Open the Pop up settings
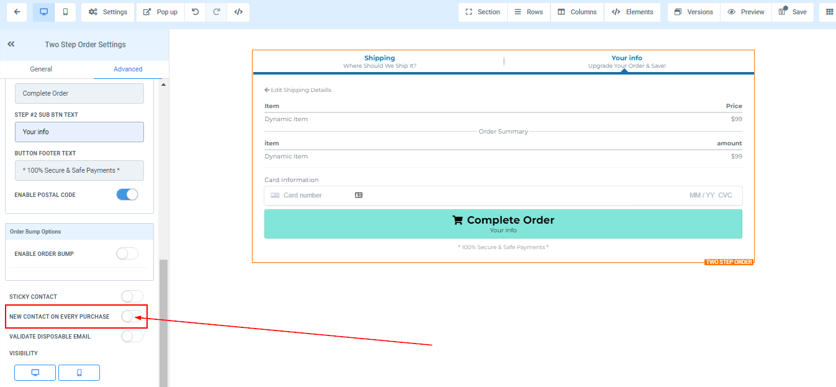Viewport: 836px width, 387px height. [x=160, y=12]
